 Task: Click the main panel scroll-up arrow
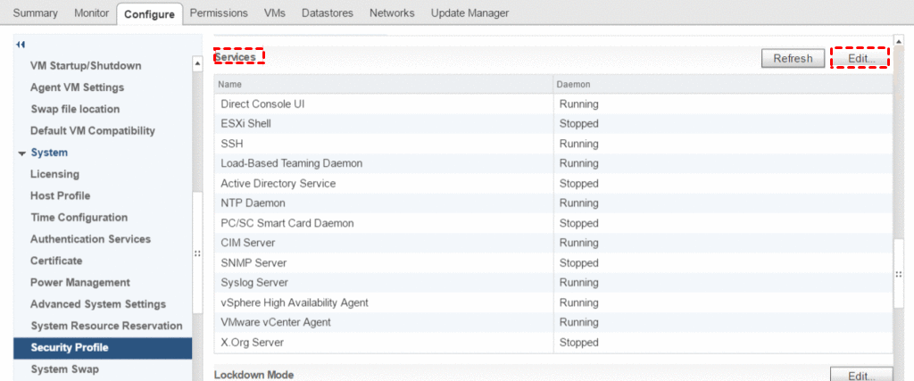click(x=899, y=41)
